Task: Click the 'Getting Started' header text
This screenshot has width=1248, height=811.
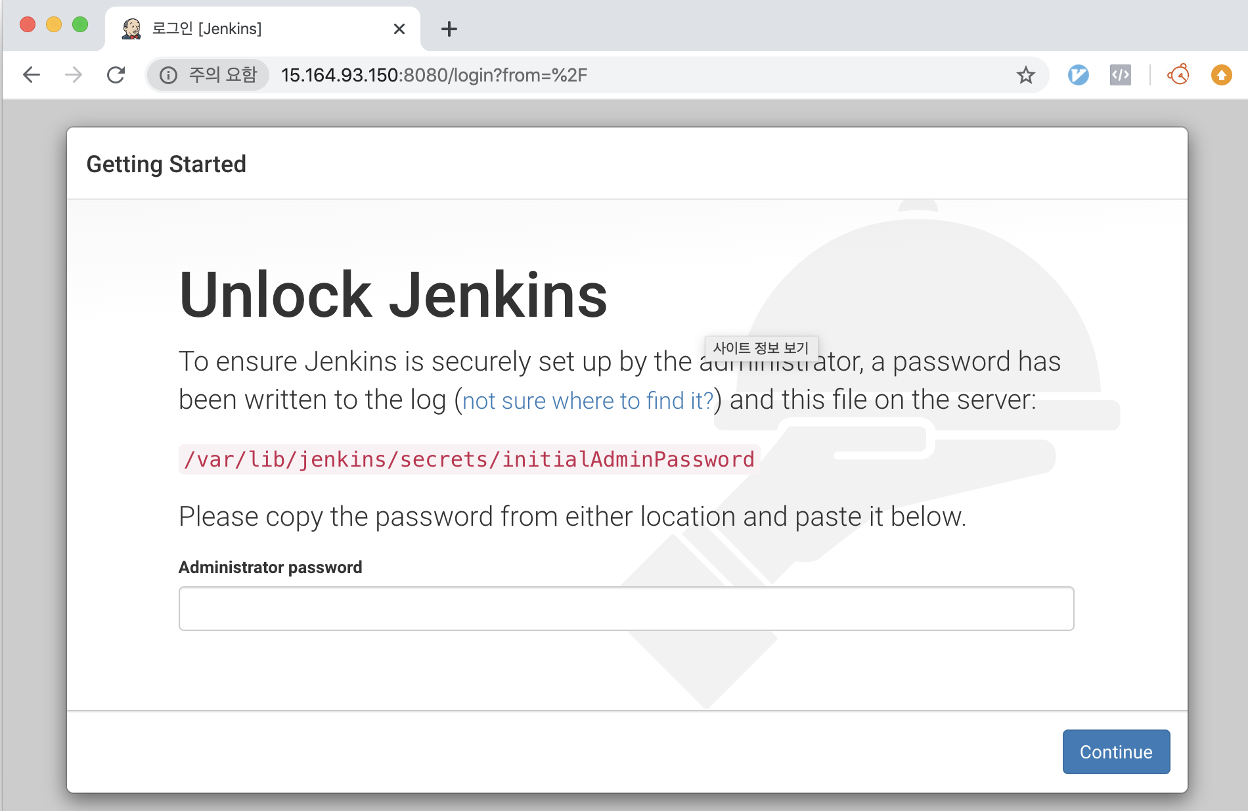Action: pyautogui.click(x=166, y=164)
